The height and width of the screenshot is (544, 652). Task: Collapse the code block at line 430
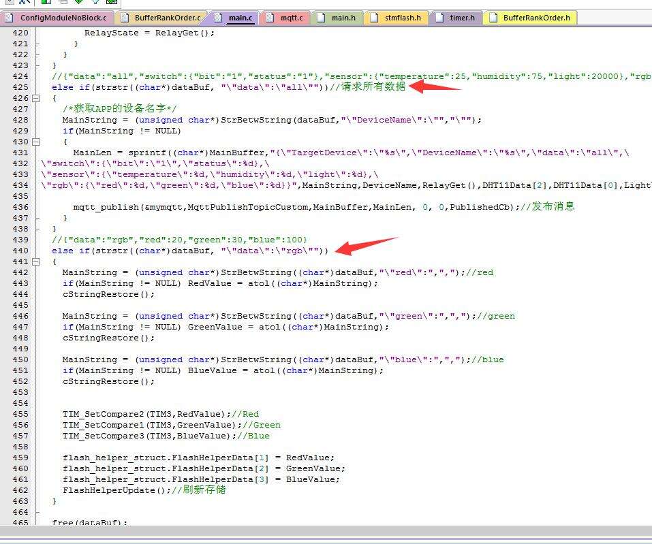pyautogui.click(x=36, y=142)
